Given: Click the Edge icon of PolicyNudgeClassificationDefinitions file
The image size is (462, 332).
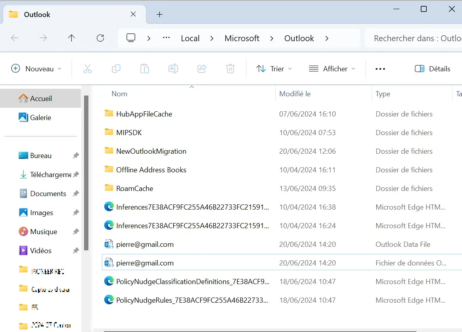Looking at the screenshot, I should click(x=109, y=281).
